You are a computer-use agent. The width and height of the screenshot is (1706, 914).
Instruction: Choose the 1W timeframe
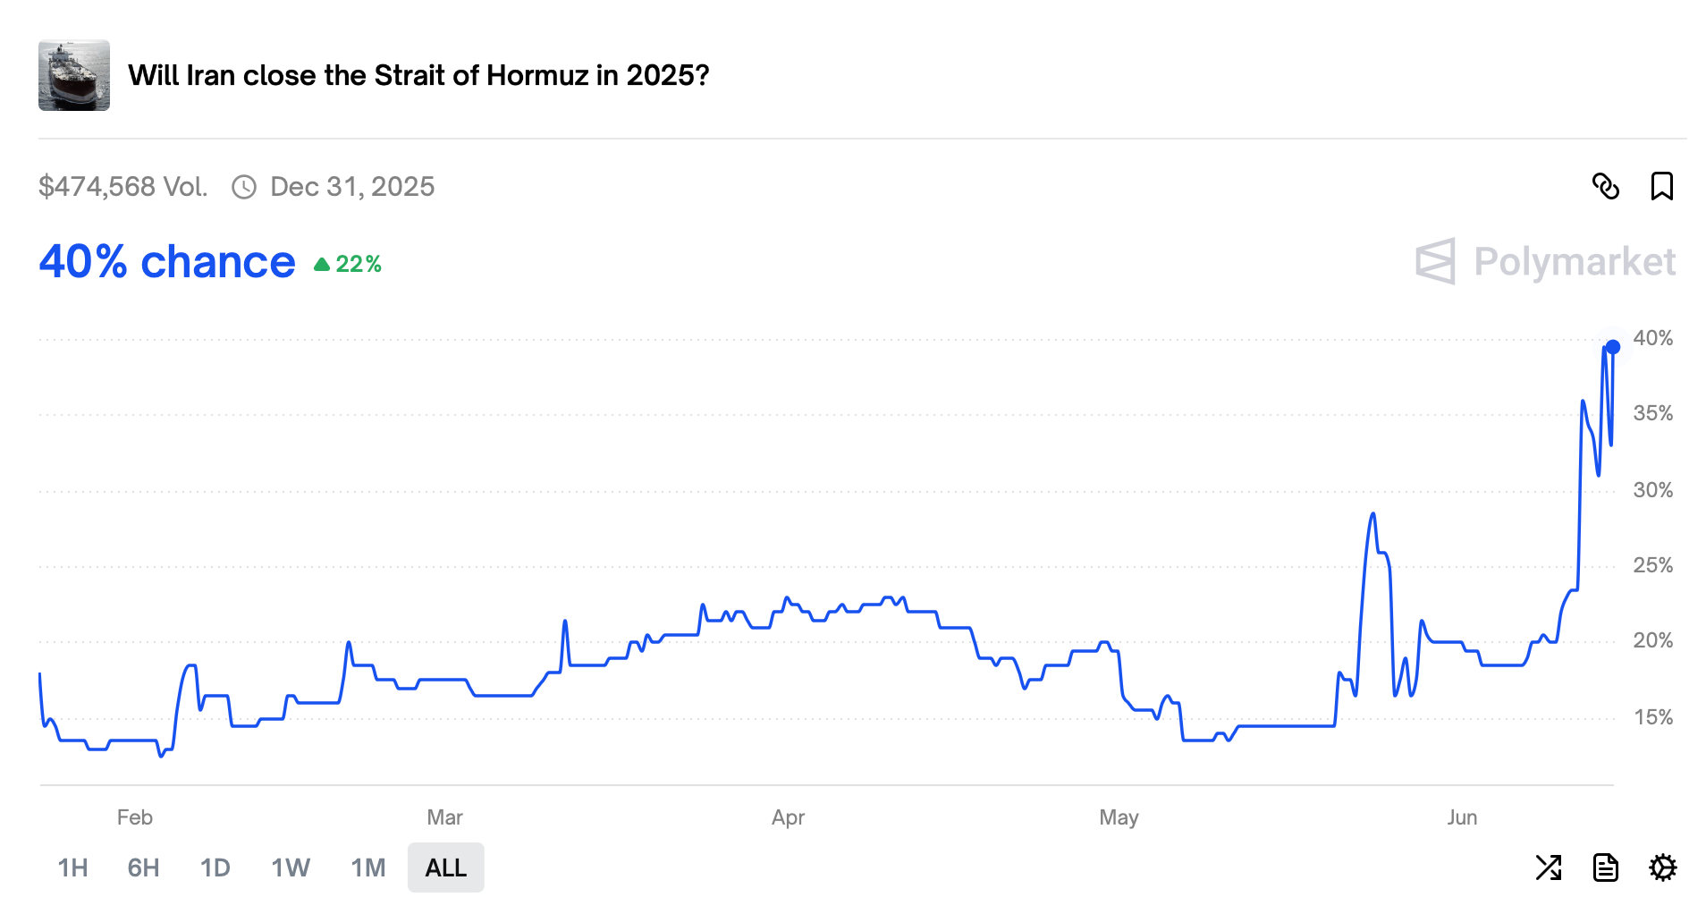click(x=291, y=867)
